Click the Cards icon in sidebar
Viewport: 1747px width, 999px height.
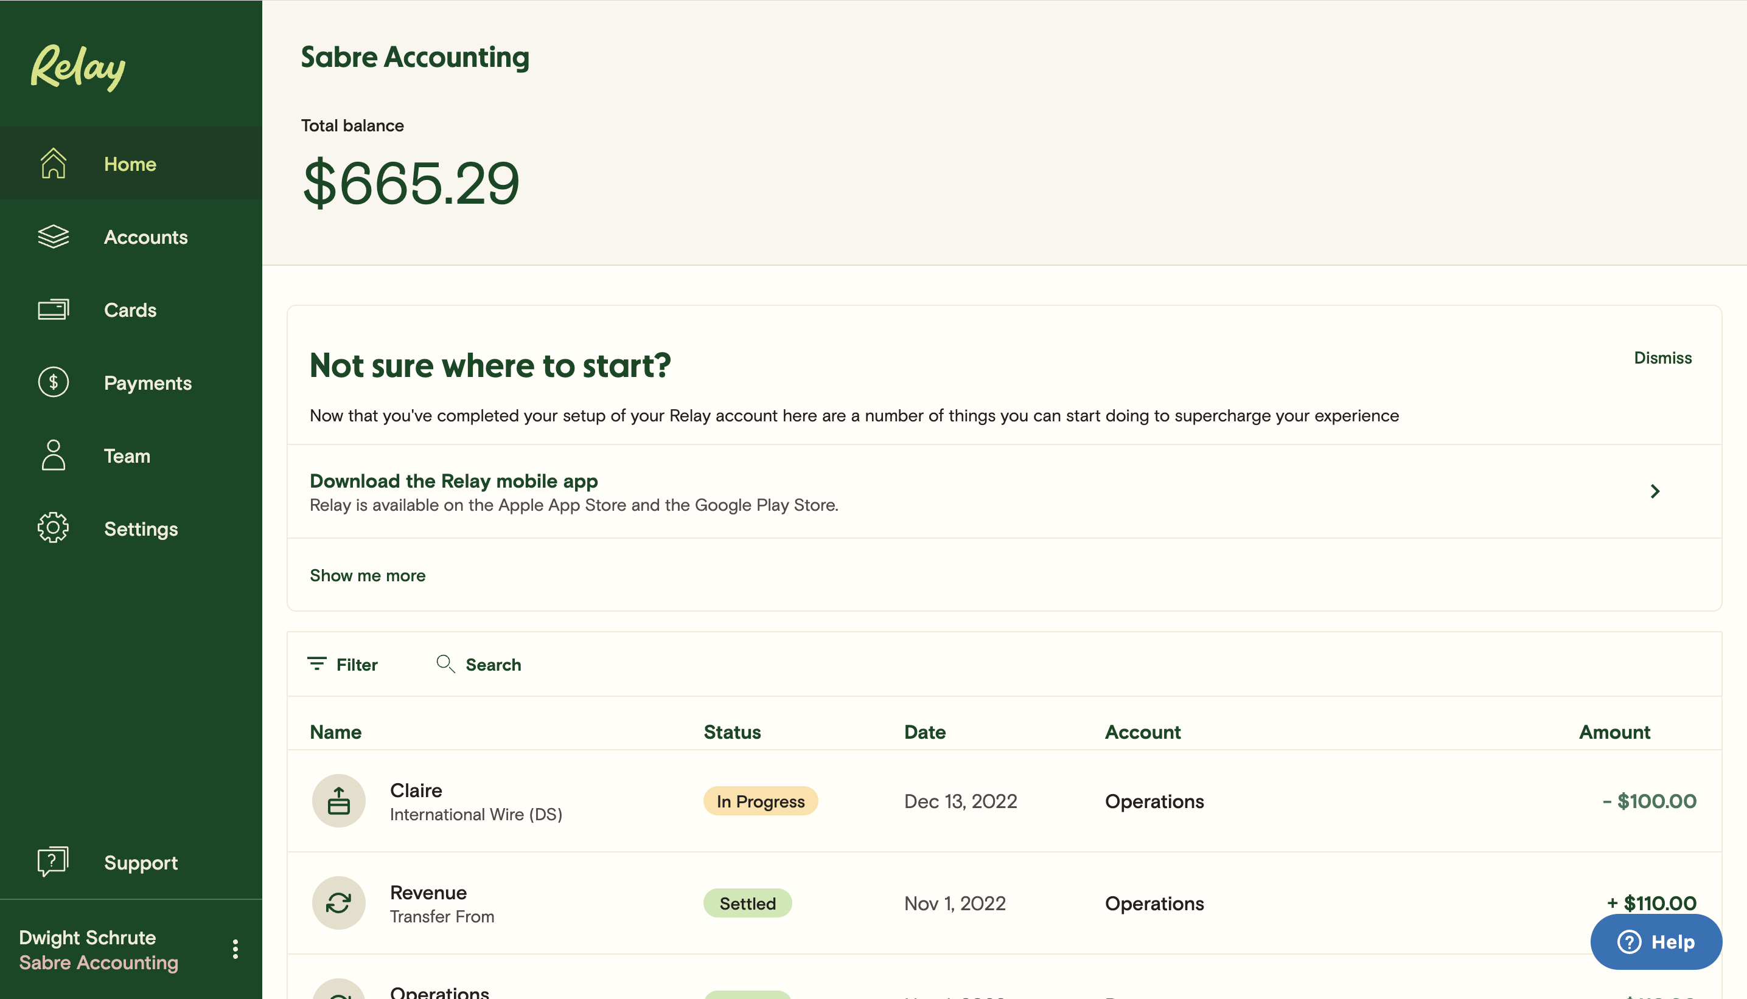(53, 309)
